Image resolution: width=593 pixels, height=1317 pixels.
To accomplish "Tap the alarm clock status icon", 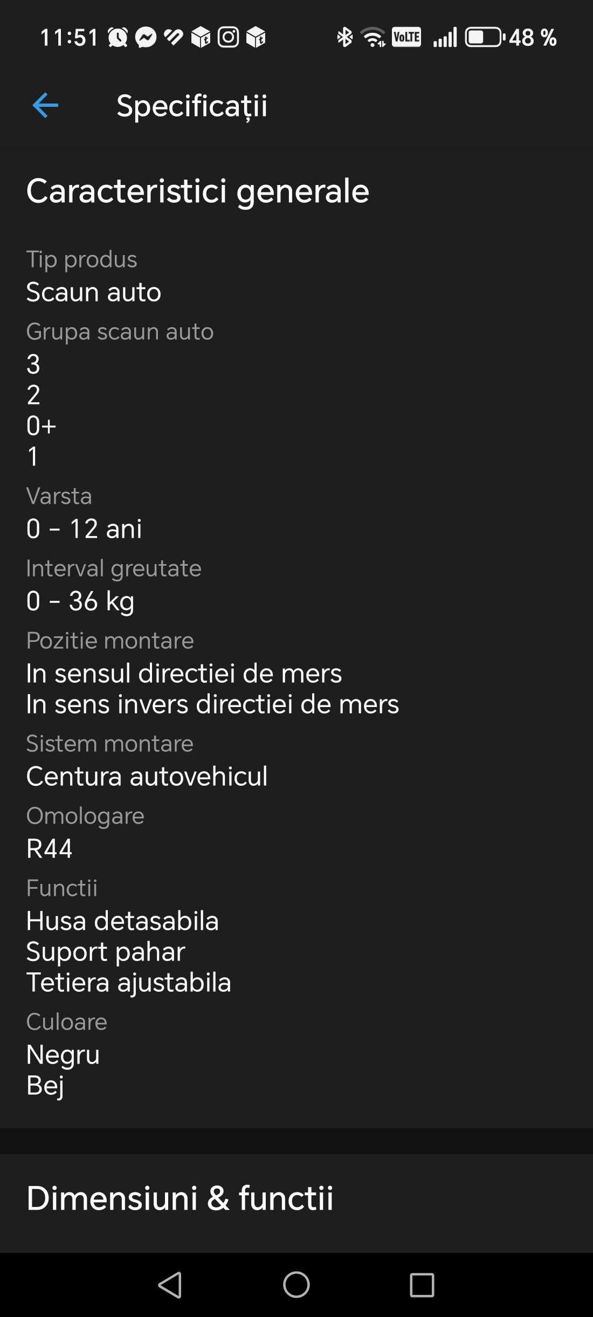I will coord(118,37).
